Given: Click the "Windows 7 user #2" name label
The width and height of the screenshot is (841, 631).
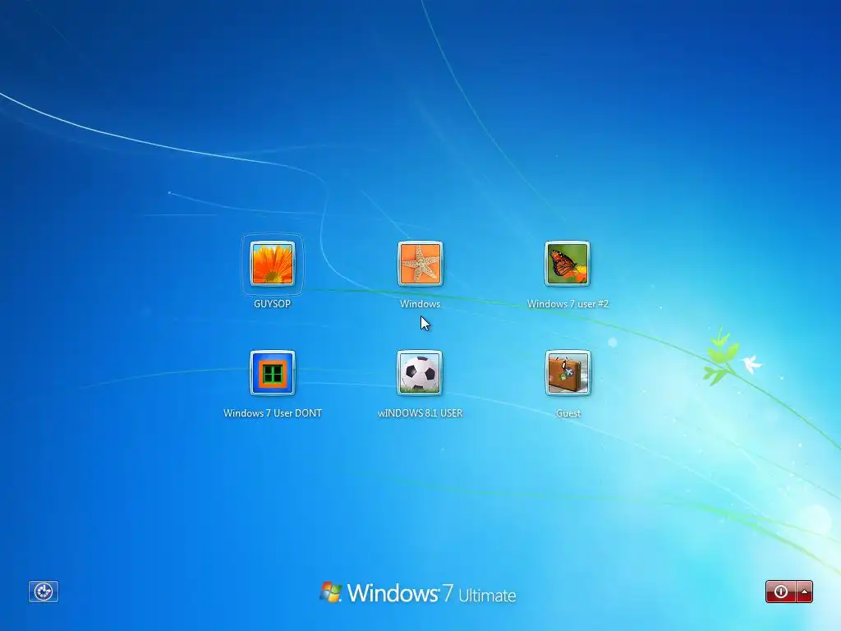Looking at the screenshot, I should click(568, 304).
